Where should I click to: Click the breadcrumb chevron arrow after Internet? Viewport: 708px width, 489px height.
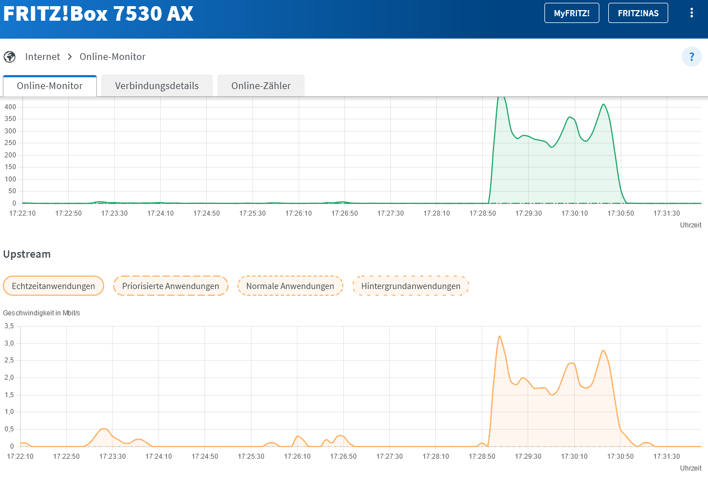pyautogui.click(x=70, y=57)
